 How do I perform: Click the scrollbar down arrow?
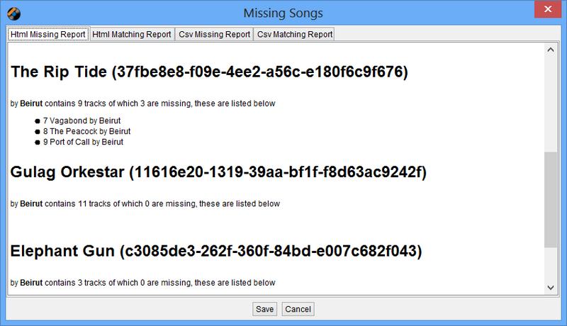[551, 288]
